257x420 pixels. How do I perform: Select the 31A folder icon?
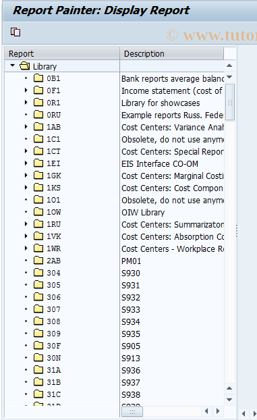(x=38, y=370)
